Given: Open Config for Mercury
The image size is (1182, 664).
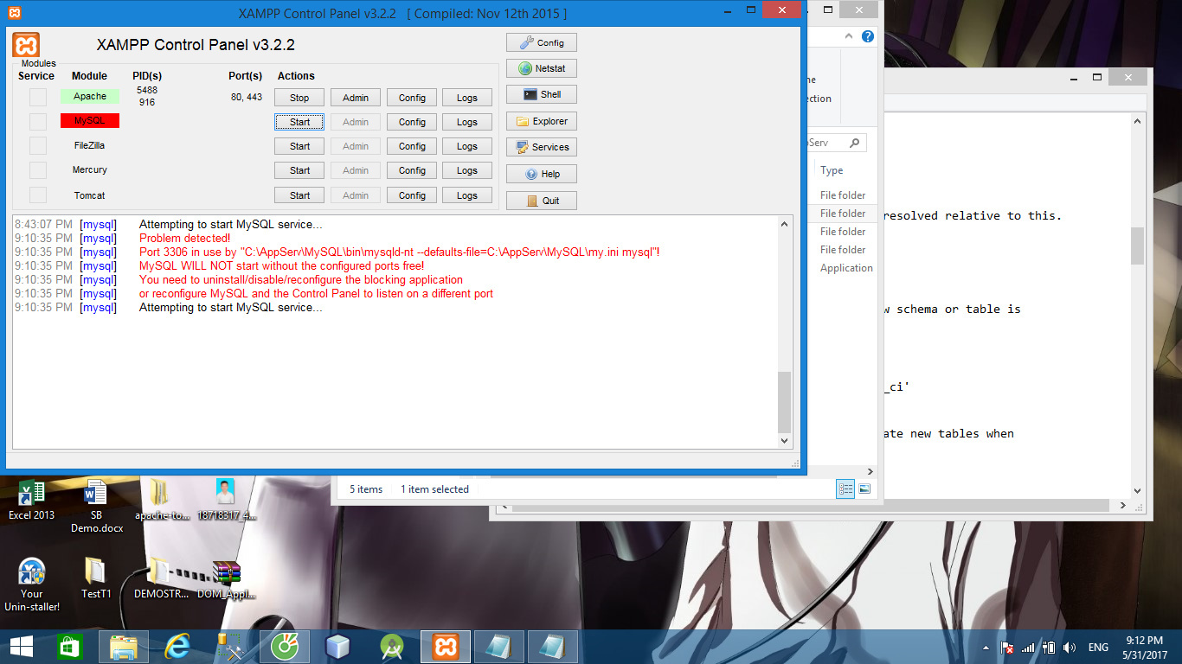Looking at the screenshot, I should pos(412,170).
